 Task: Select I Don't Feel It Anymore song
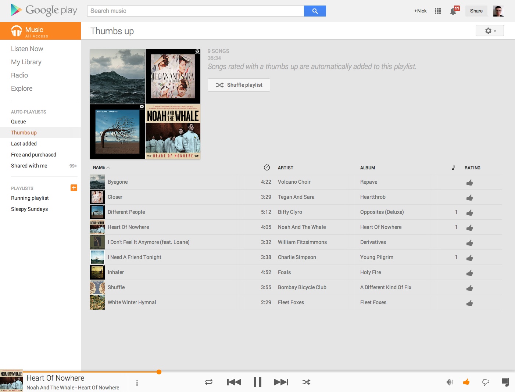point(149,242)
